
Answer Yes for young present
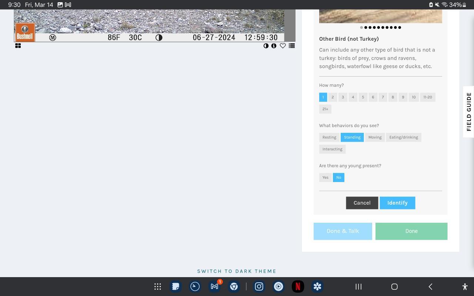pyautogui.click(x=325, y=178)
